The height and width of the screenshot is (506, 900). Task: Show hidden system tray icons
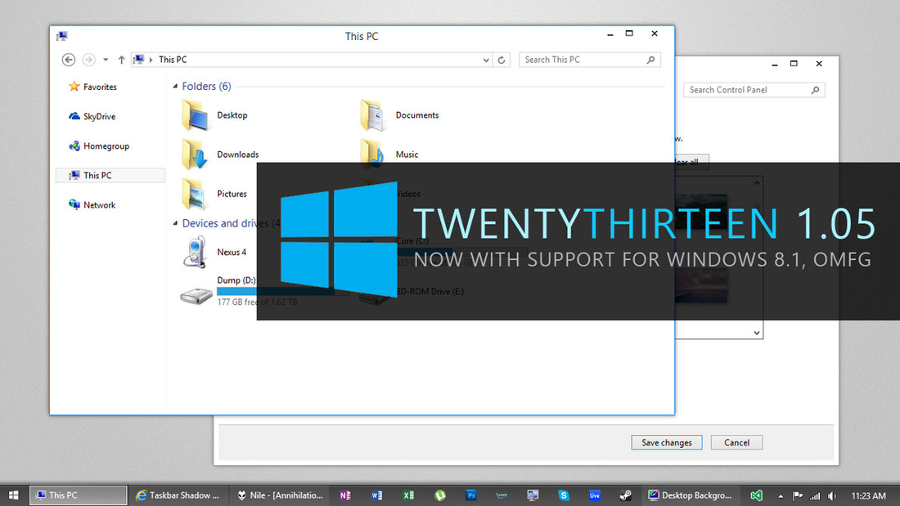coord(781,495)
